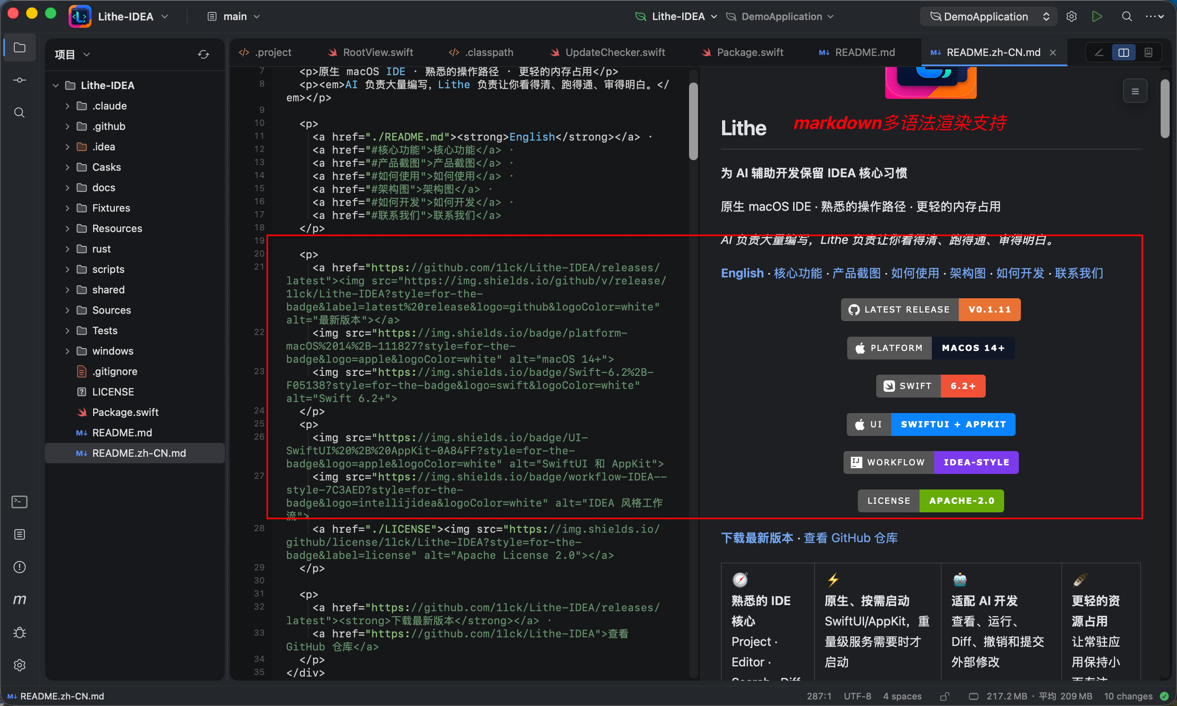Image resolution: width=1177 pixels, height=706 pixels.
Task: Expand the Sources folder
Action: 67,310
